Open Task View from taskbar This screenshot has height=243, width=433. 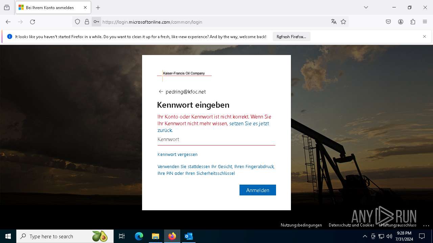(122, 236)
